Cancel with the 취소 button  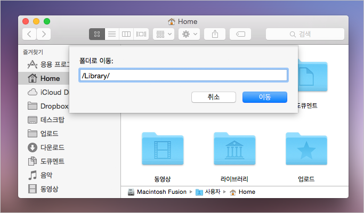214,97
